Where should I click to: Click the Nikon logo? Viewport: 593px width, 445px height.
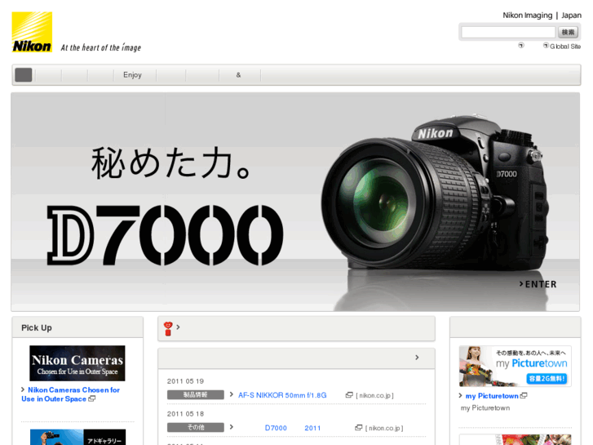click(x=32, y=32)
